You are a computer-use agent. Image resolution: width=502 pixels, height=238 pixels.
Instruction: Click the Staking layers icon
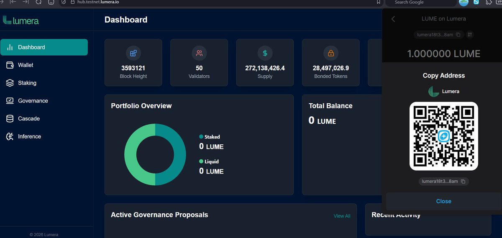[10, 83]
